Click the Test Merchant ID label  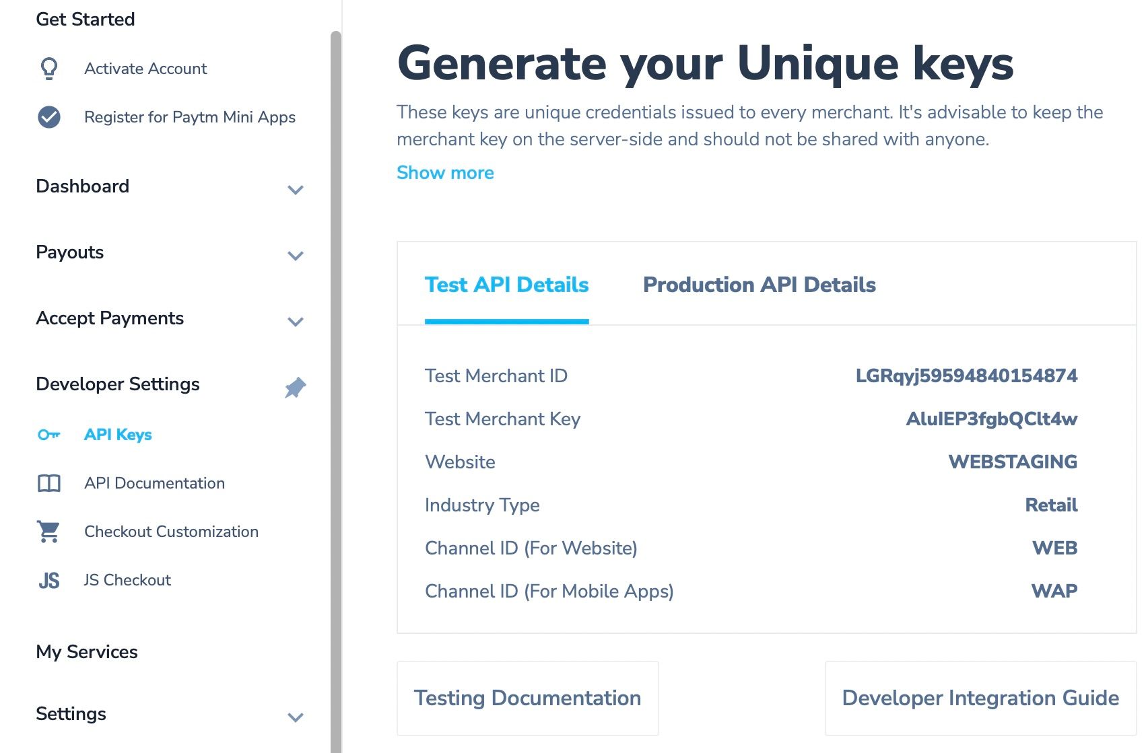click(x=496, y=375)
